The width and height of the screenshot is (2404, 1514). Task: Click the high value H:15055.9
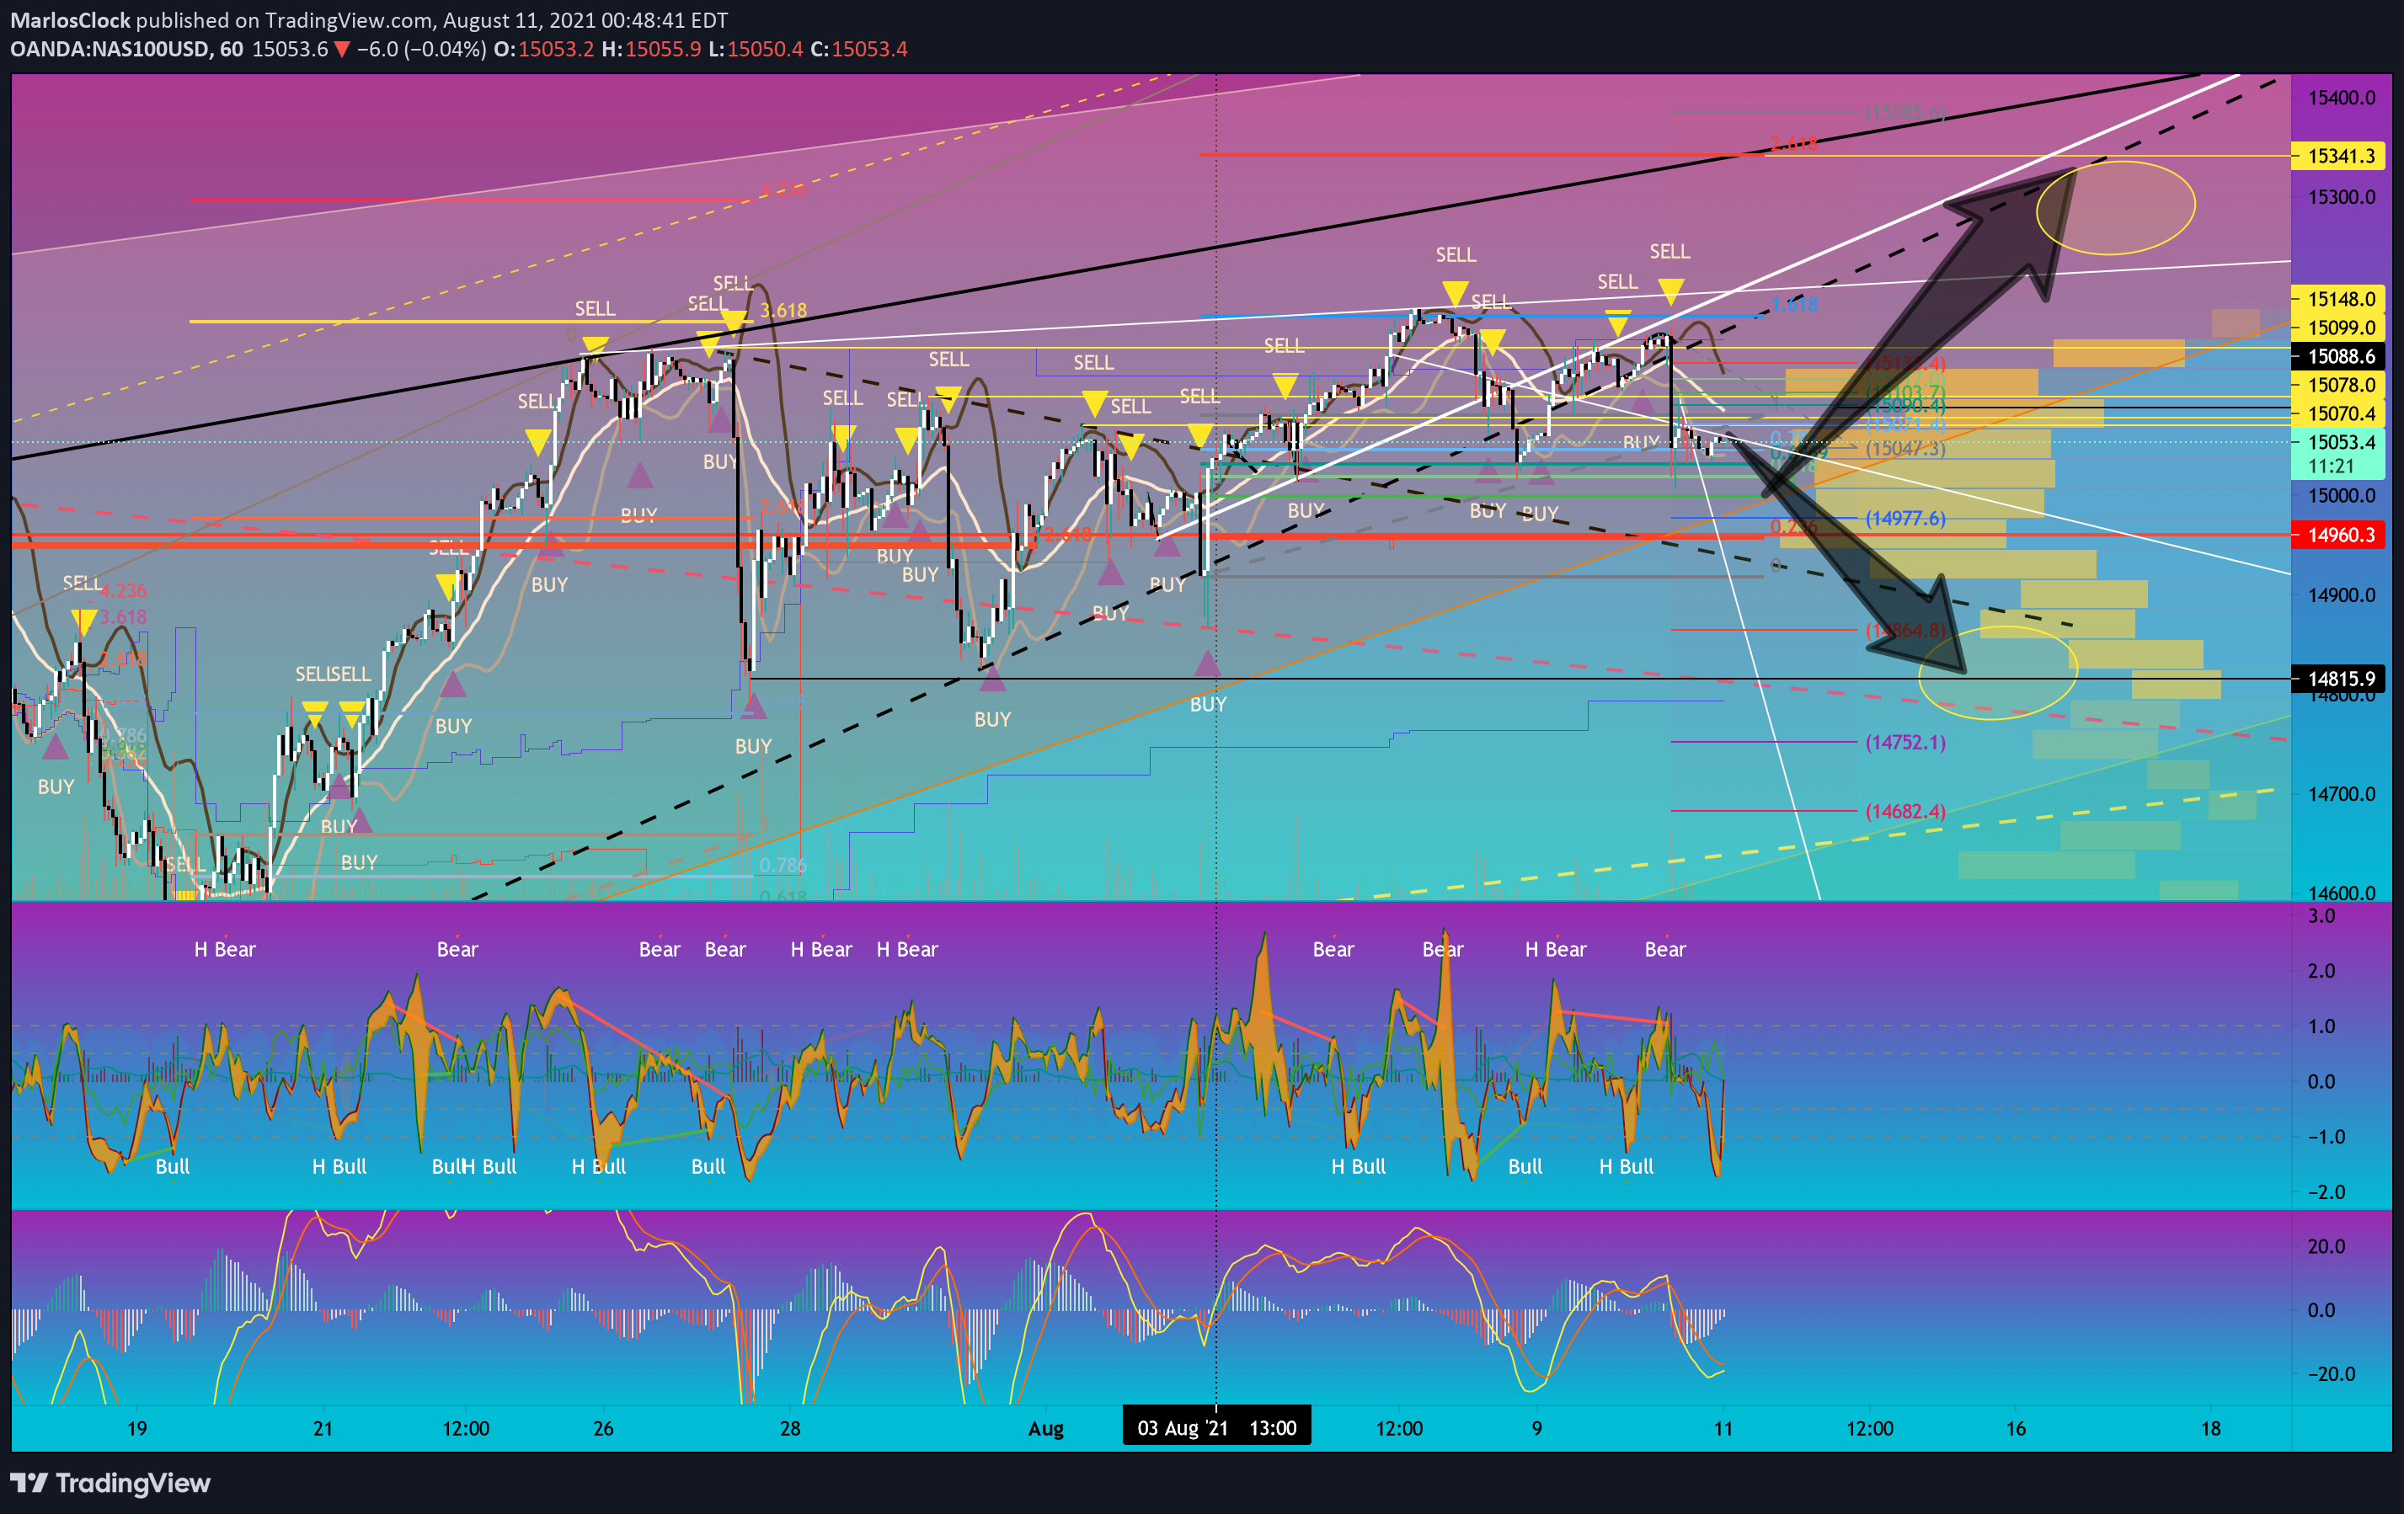tap(651, 49)
